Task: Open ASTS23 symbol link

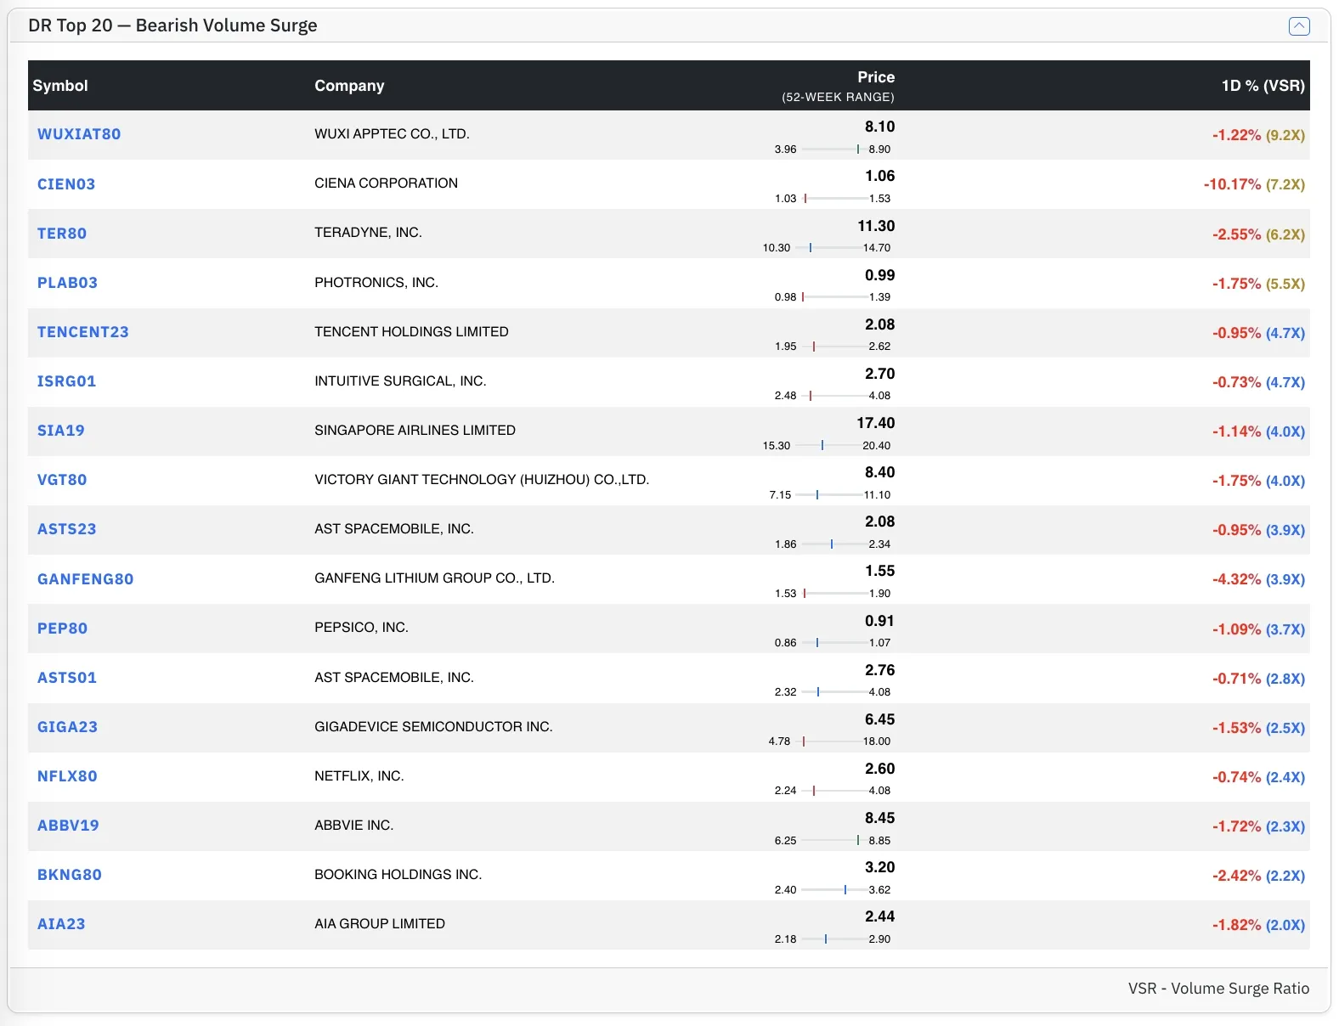Action: (x=67, y=529)
